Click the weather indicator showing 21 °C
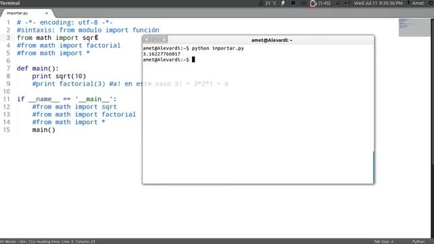The height and width of the screenshot is (244, 434). tap(268, 3)
